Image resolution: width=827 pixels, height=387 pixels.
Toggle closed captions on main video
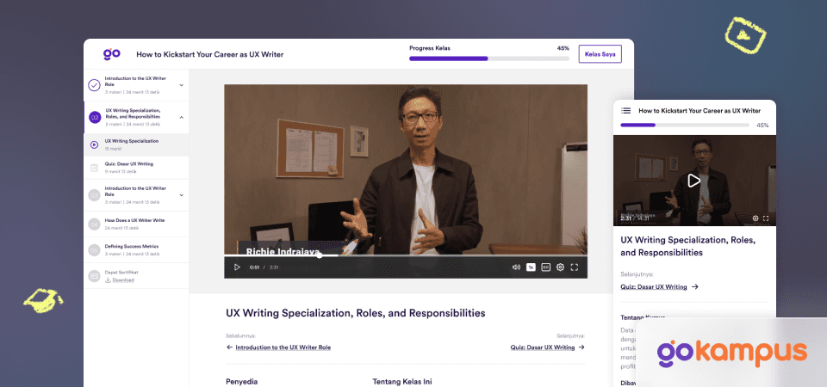tap(545, 267)
